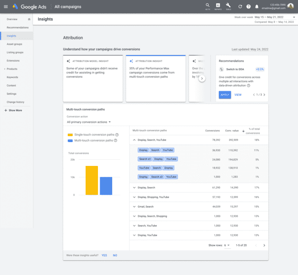Open the hamburger main menu
Image resolution: width=298 pixels, height=275 pixels.
[x=5, y=6]
